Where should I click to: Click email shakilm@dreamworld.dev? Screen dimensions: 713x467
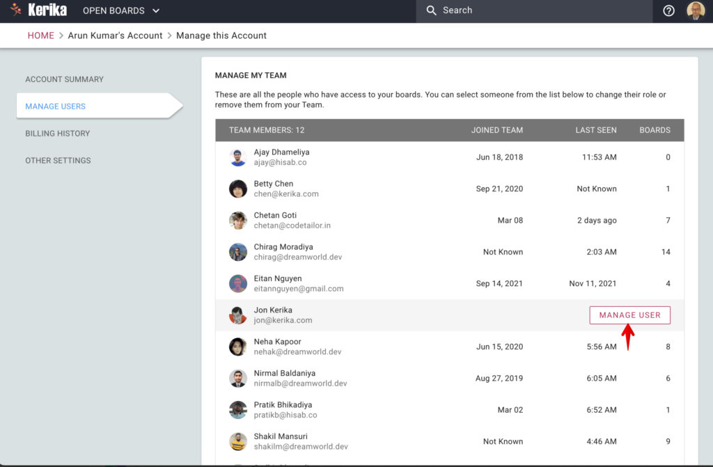[301, 447]
